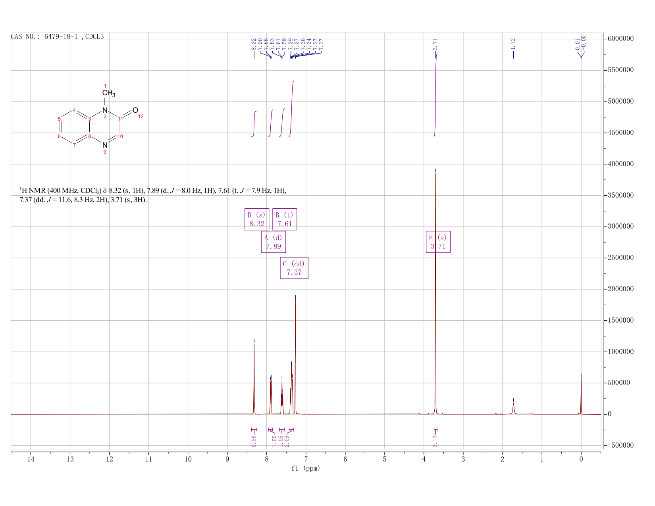The width and height of the screenshot is (655, 506).
Task: Click the 4000000 intensity axis label
Action: 620,164
